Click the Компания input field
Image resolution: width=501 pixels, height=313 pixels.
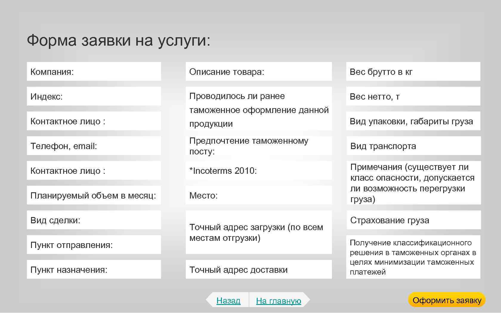[x=94, y=72]
